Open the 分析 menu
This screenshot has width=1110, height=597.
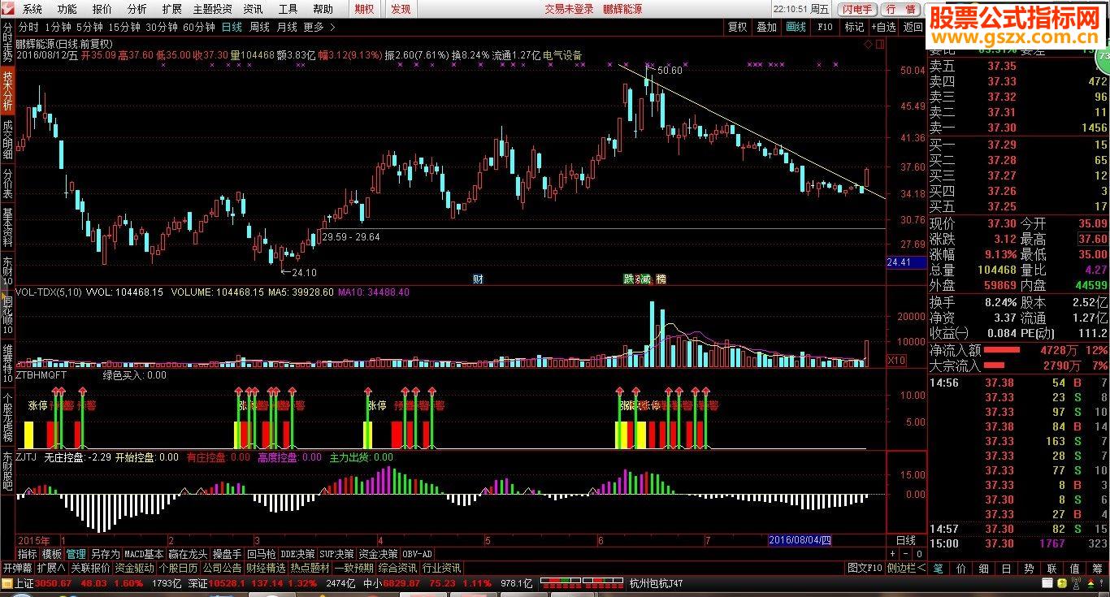pos(137,9)
